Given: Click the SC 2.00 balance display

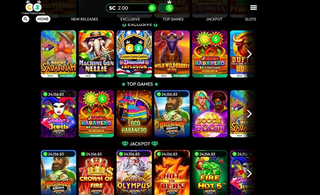Looking at the screenshot, I should [x=131, y=8].
